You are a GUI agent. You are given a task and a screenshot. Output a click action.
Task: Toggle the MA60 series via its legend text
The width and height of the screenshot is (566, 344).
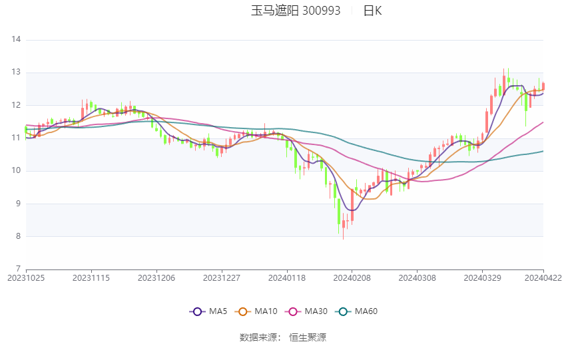[366, 311]
